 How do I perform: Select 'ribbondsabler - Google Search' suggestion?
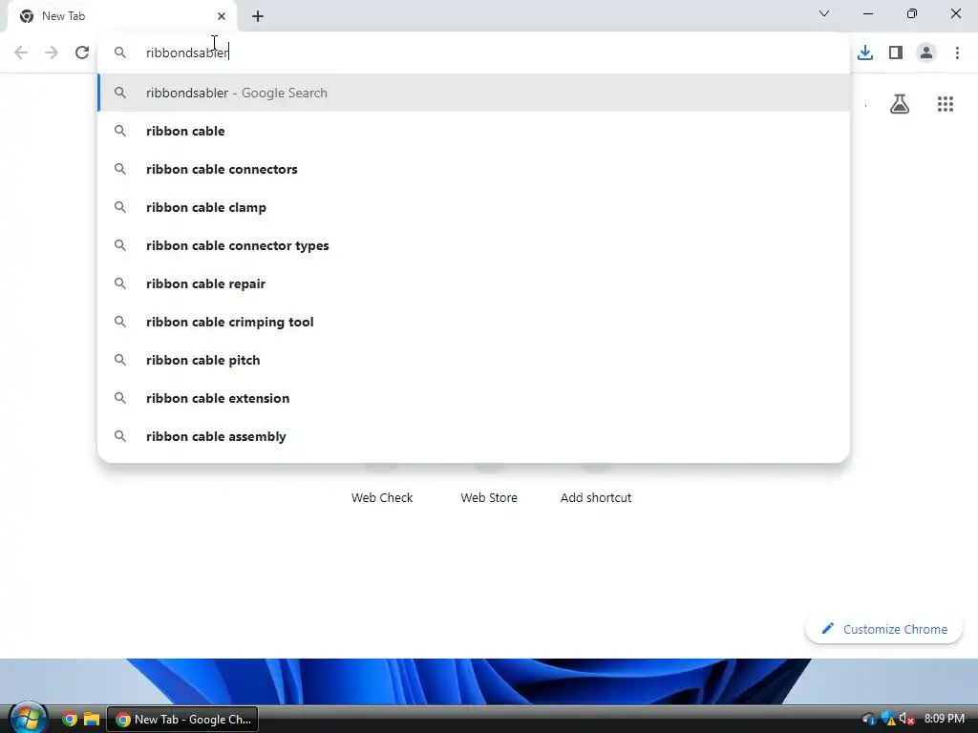click(x=474, y=93)
